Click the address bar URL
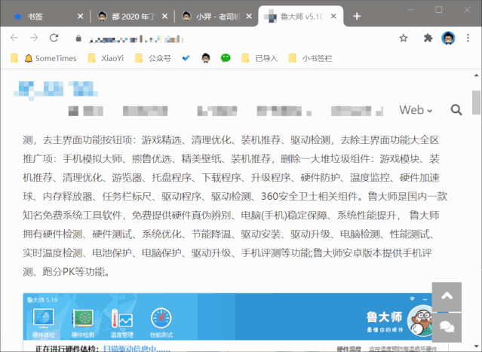Screen dimensions: 482x352 [137, 39]
